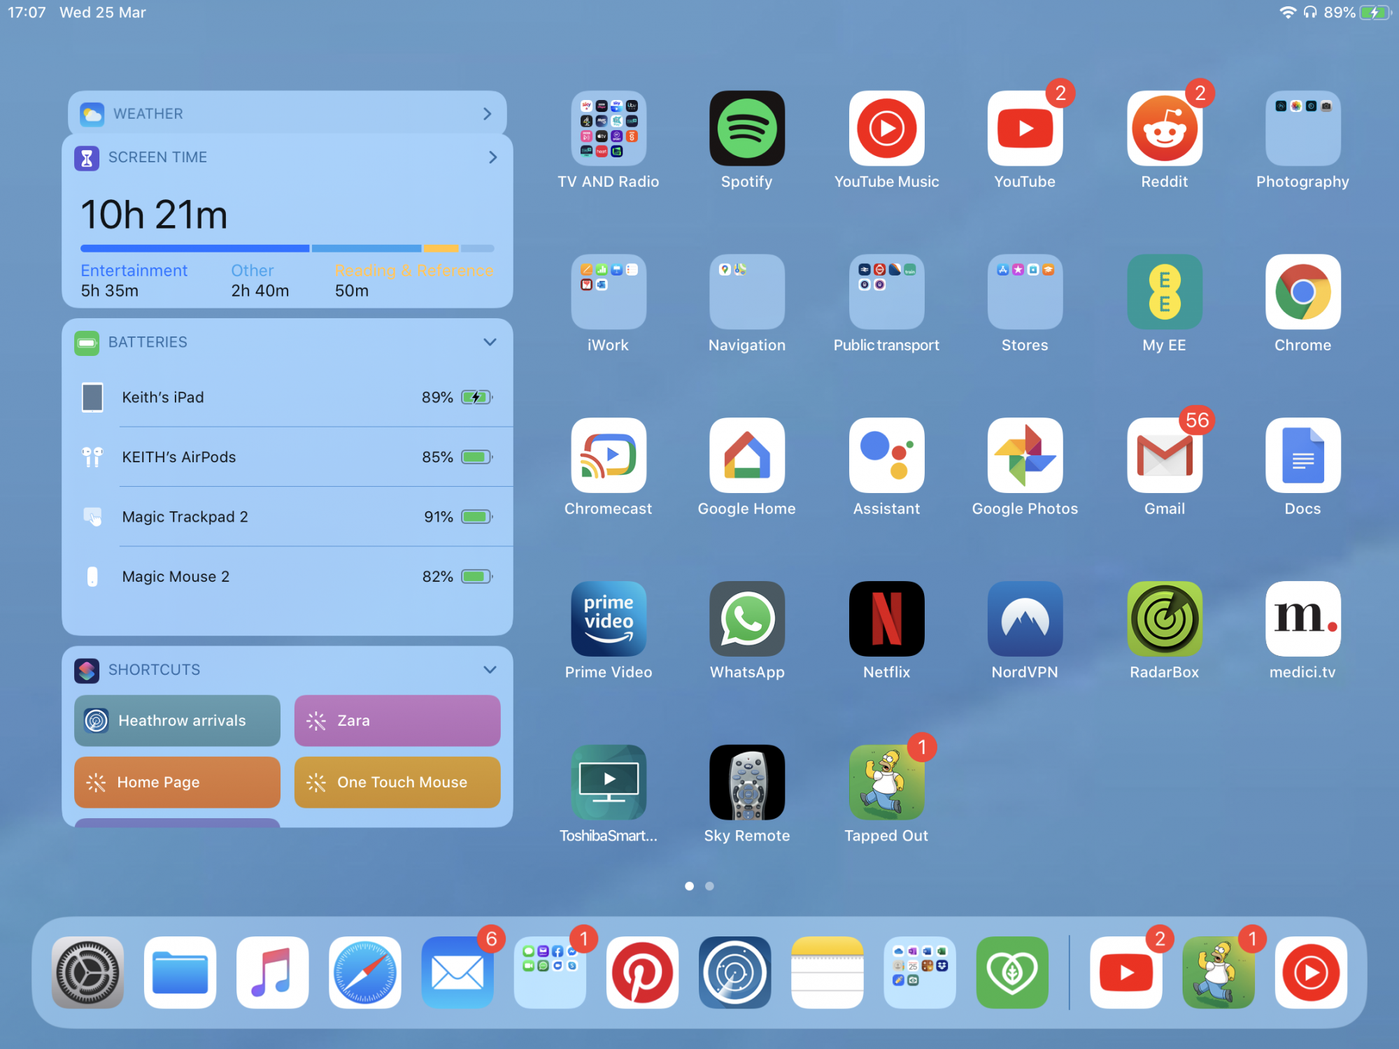Open recent YouTube Music in dock
Screen dimensions: 1399x1049
coord(1311,973)
